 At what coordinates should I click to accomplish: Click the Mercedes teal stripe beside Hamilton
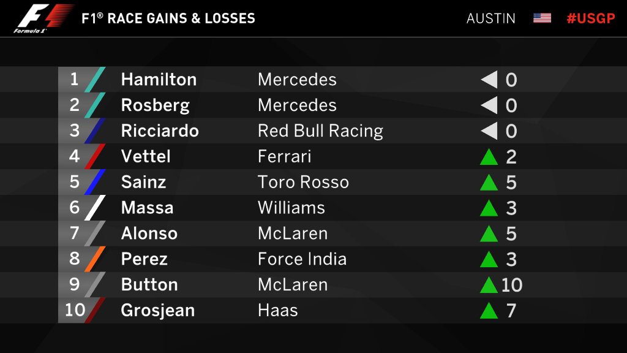[x=95, y=80]
